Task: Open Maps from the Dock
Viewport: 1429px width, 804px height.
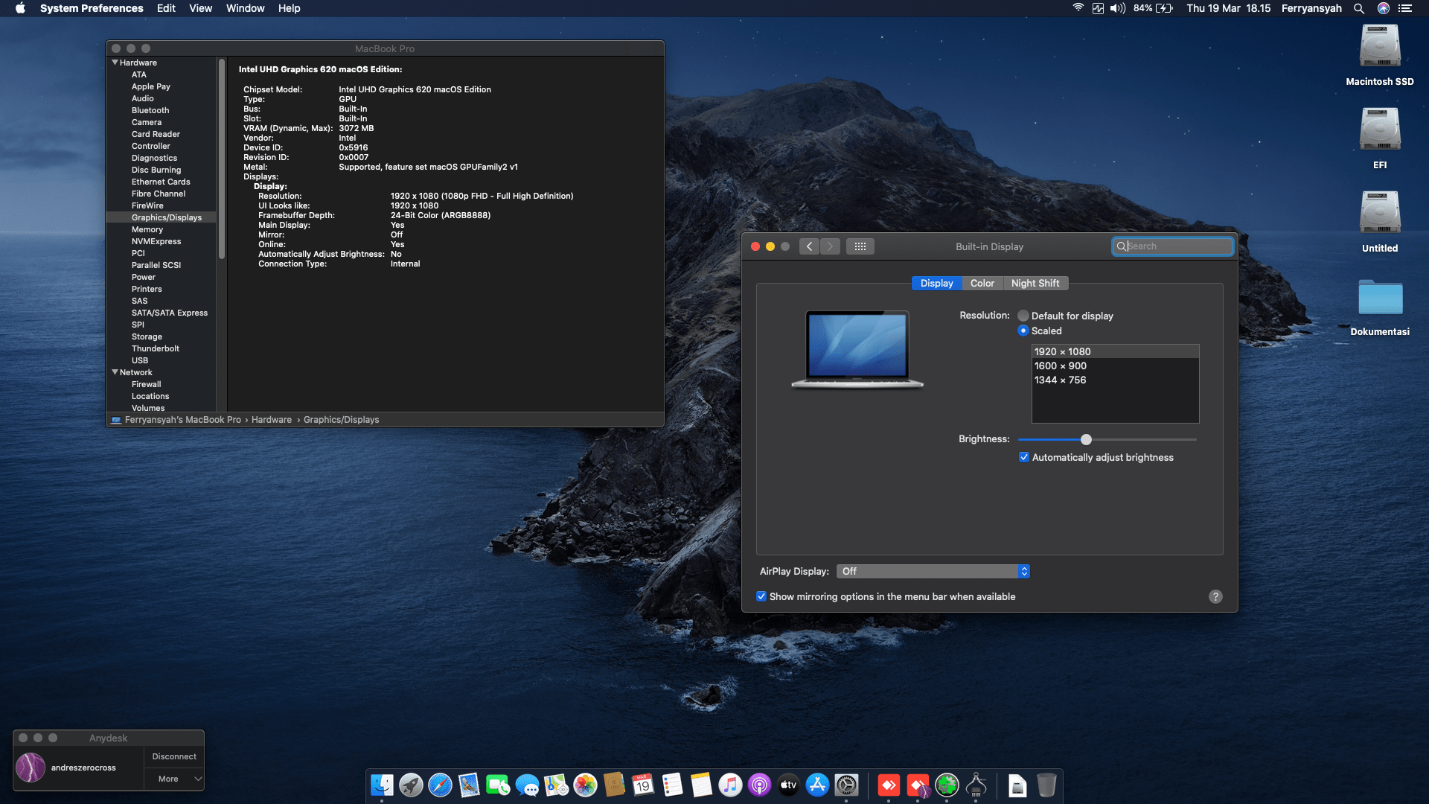Action: (x=556, y=785)
